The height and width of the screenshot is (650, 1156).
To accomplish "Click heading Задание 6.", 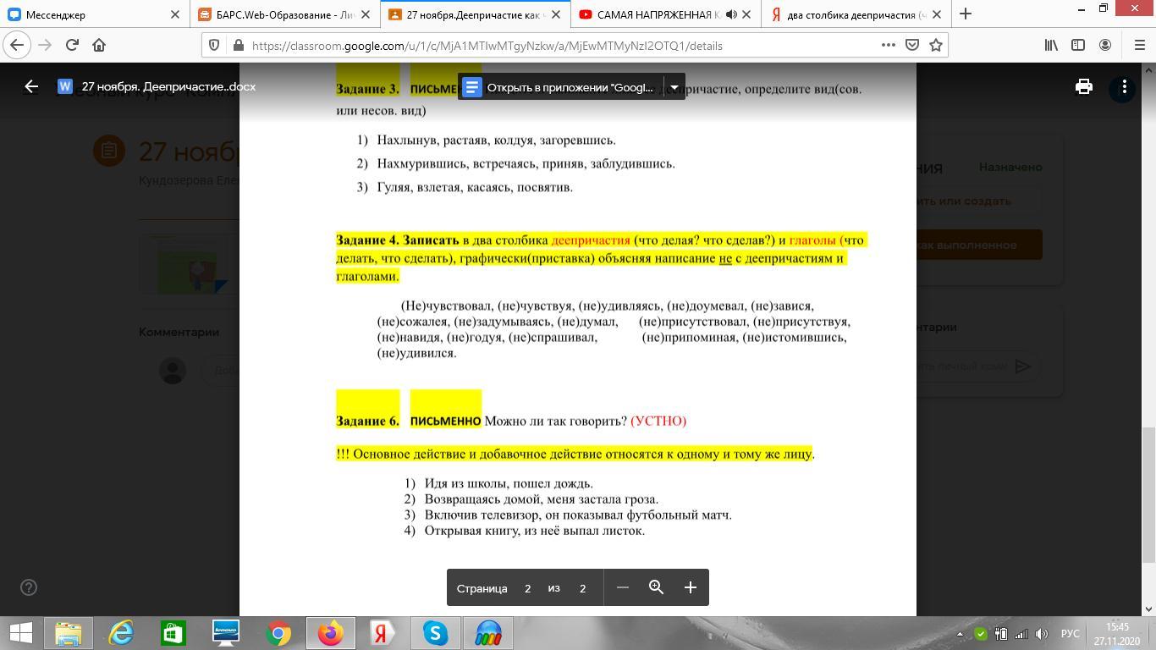I will (367, 421).
